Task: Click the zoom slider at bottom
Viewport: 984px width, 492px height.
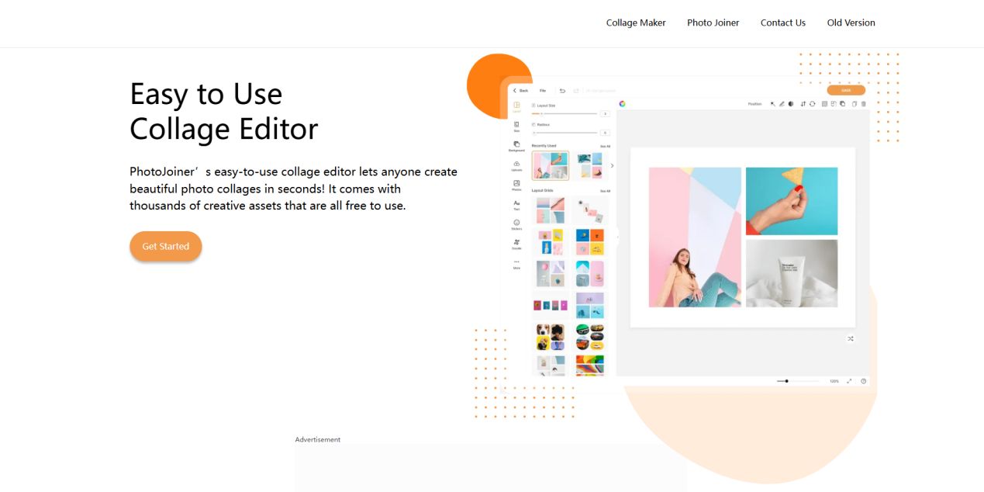Action: (798, 381)
